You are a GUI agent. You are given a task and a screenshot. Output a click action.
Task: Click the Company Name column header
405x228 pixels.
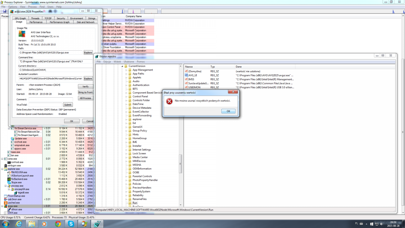(134, 16)
